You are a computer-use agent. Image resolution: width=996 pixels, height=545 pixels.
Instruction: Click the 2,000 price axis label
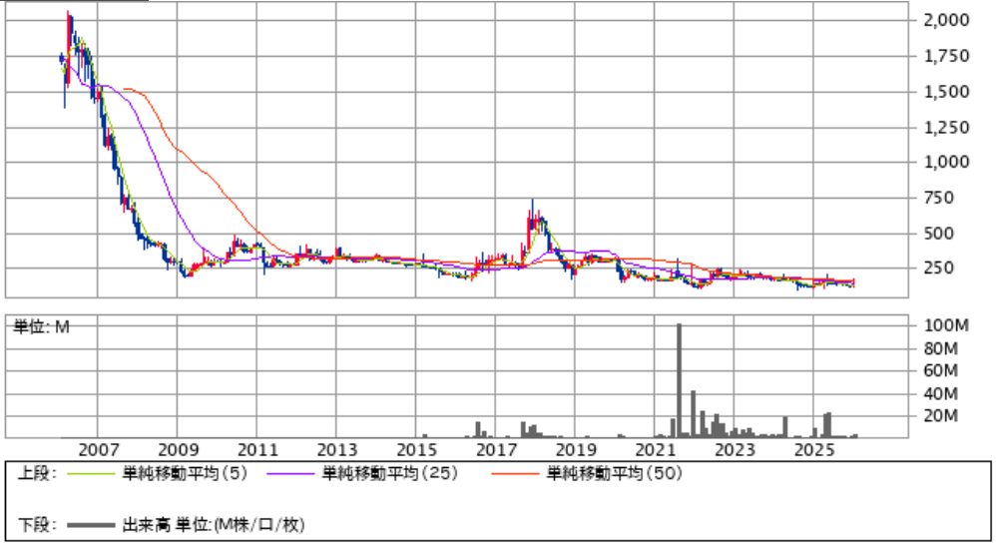pos(946,20)
